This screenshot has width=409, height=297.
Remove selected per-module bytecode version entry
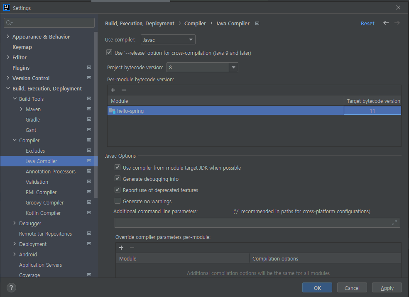coord(124,90)
